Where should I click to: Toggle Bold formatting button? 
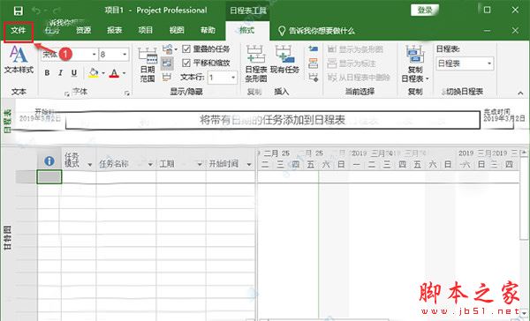(48, 73)
